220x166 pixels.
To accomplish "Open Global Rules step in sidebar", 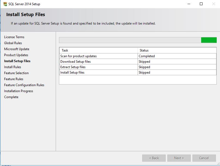I will tap(13, 43).
